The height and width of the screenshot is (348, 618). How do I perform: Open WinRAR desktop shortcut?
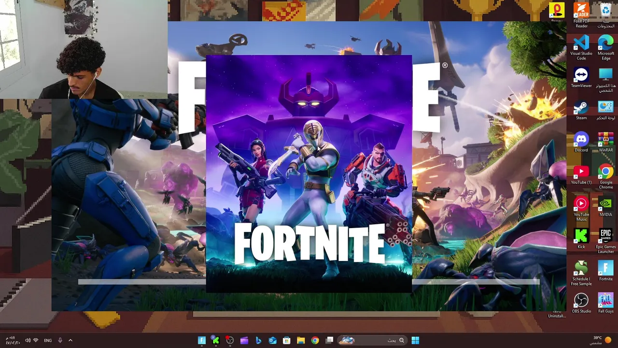pos(606,142)
